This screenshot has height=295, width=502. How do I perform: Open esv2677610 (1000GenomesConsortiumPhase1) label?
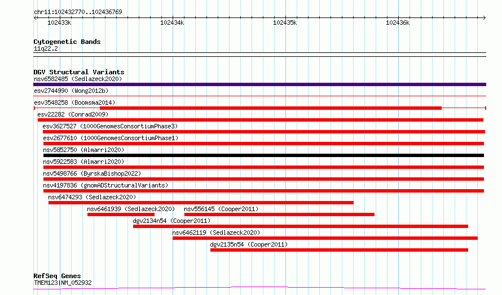111,138
